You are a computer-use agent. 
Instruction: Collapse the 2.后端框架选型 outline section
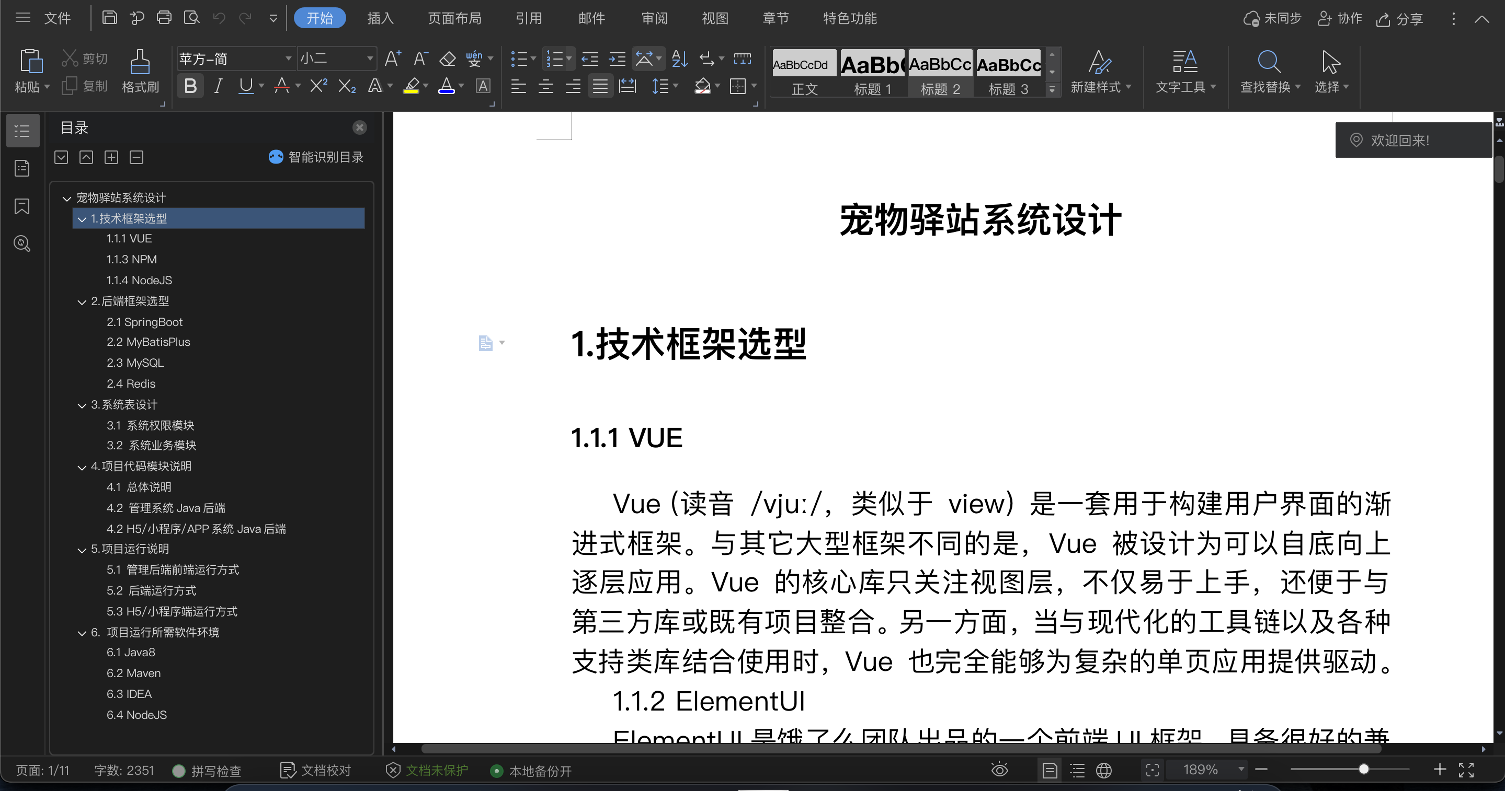click(82, 301)
